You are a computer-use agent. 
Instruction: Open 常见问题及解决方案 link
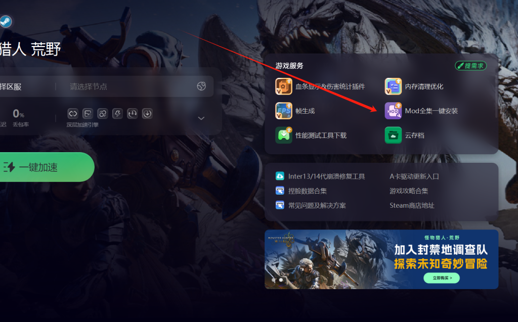(x=311, y=205)
